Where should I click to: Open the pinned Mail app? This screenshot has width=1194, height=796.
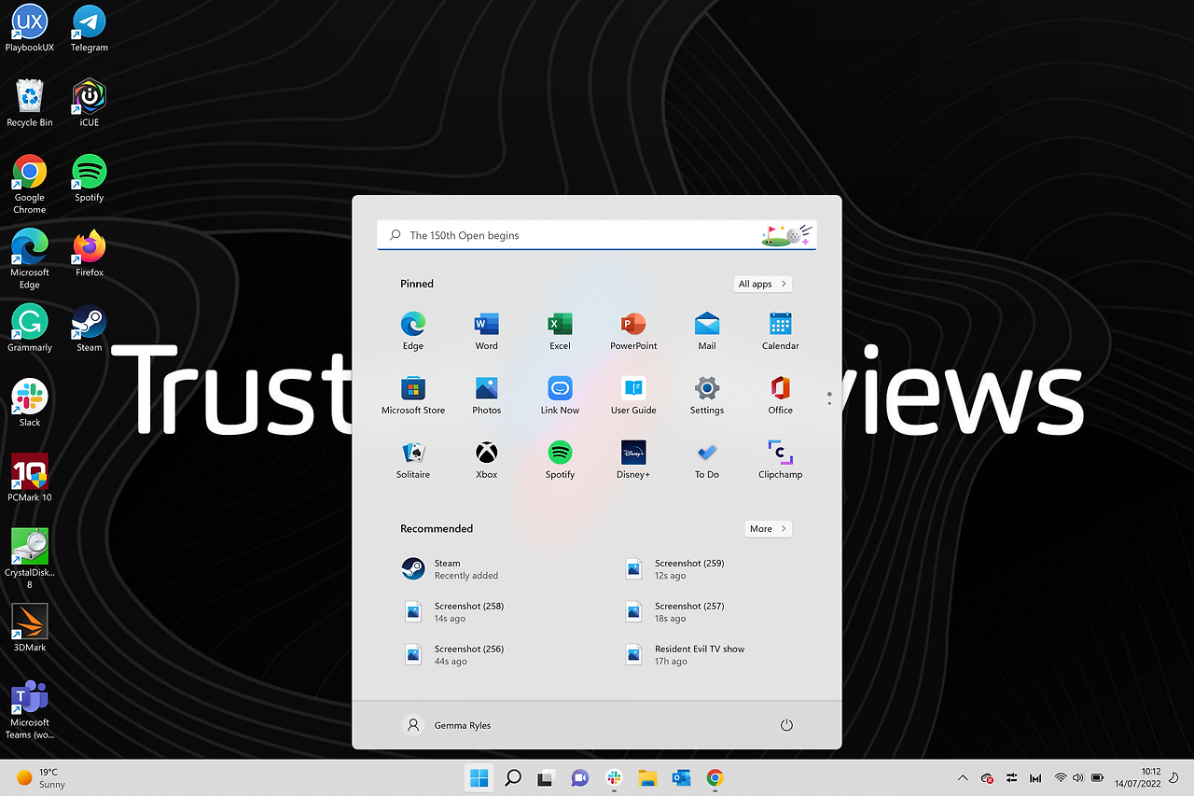(x=707, y=330)
